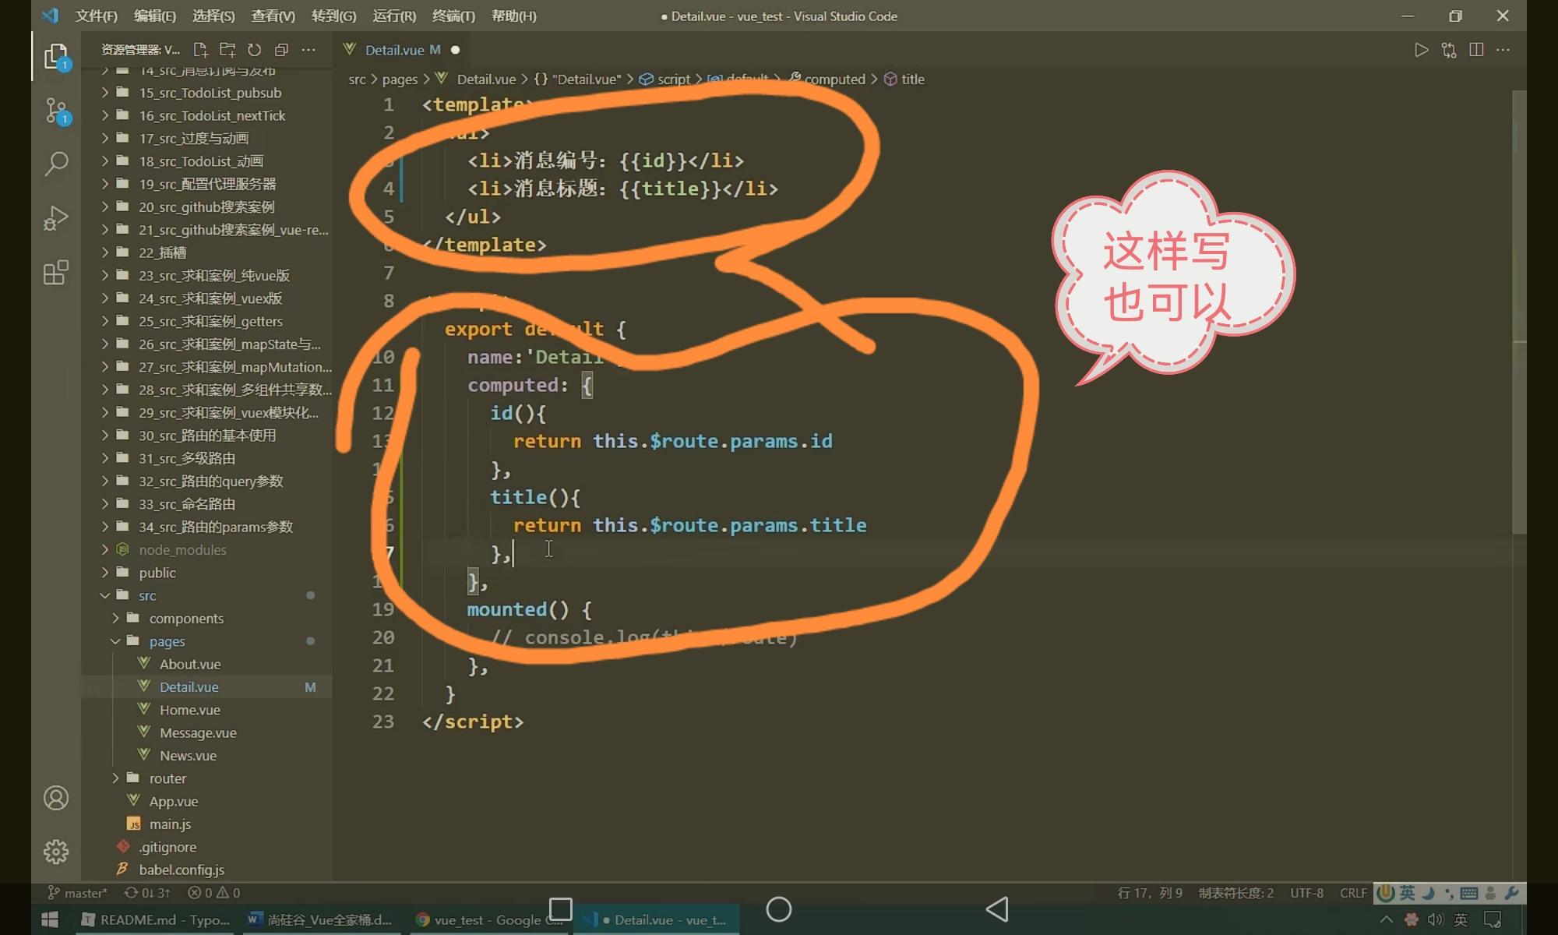
Task: Click the New File explorer icon
Action: tap(200, 50)
